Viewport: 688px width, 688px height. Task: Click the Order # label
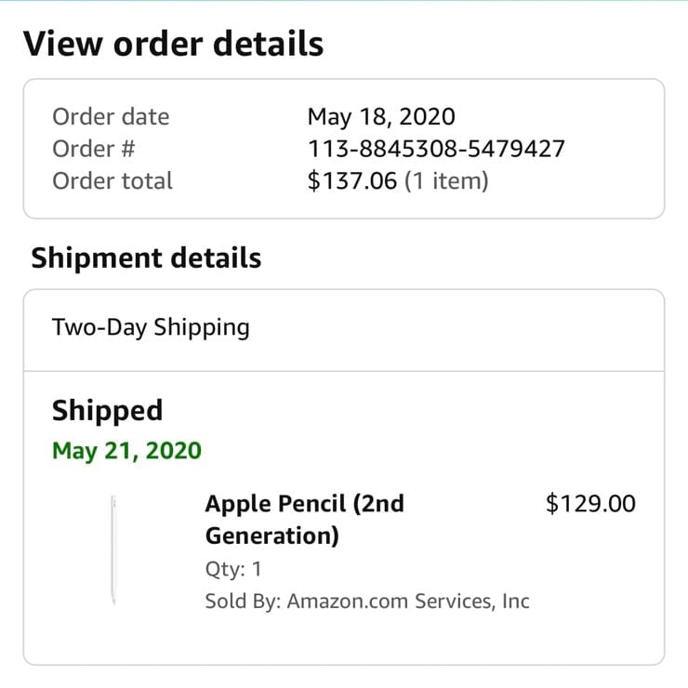(x=94, y=149)
